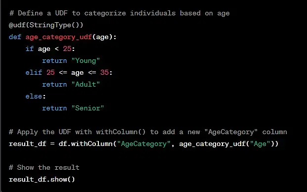Click the "Senior" string literal
307x192 pixels.
coord(88,108)
